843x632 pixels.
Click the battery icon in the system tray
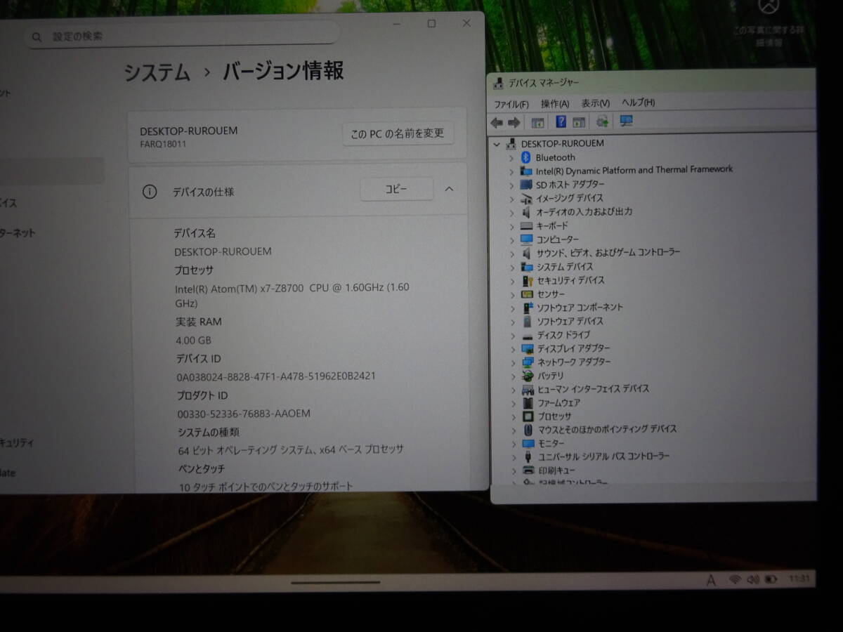[x=771, y=579]
